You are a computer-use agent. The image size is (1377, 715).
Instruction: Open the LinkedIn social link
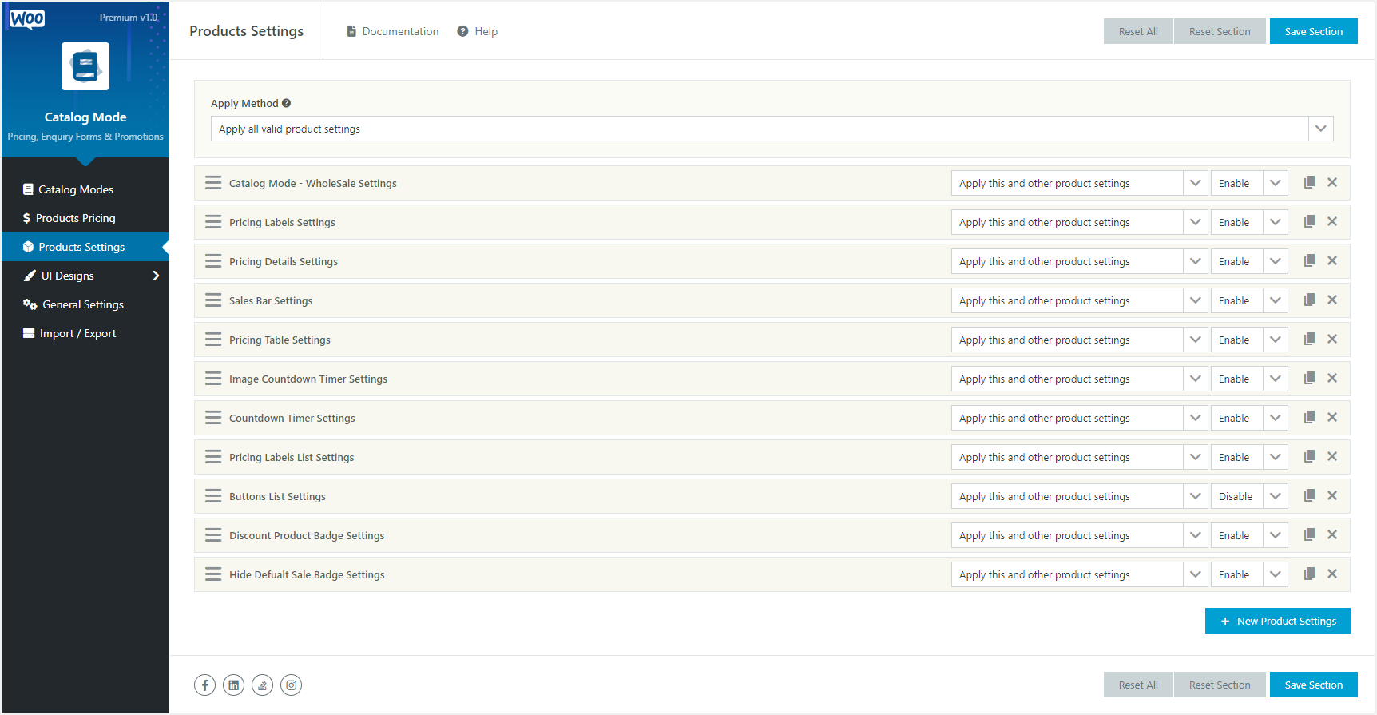[x=233, y=685]
